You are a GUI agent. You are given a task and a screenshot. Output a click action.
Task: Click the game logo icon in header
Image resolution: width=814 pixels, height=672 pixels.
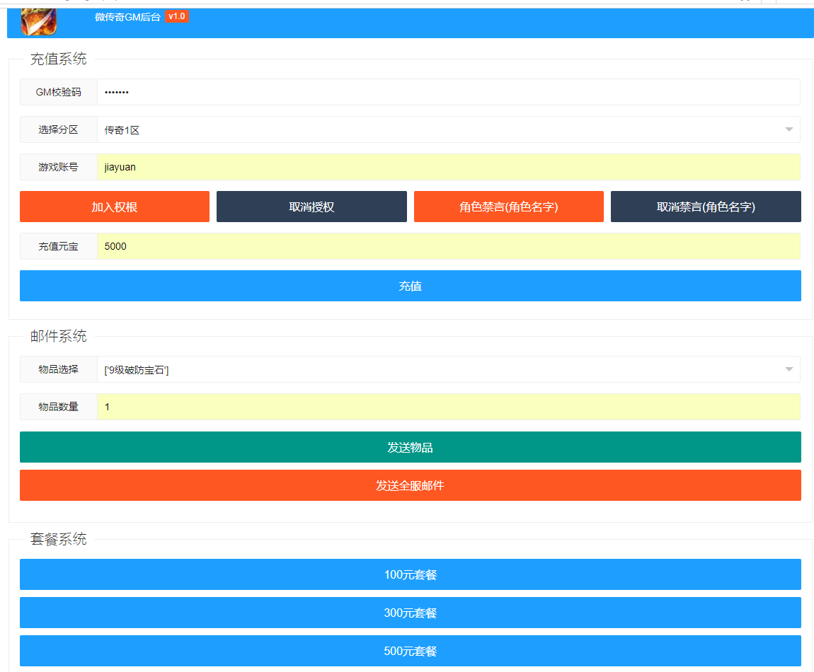(38, 19)
